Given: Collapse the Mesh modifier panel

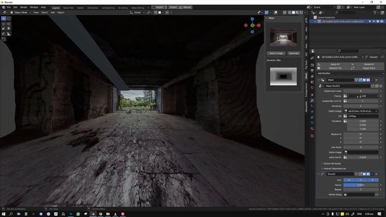Looking at the screenshot, I should [x=319, y=80].
